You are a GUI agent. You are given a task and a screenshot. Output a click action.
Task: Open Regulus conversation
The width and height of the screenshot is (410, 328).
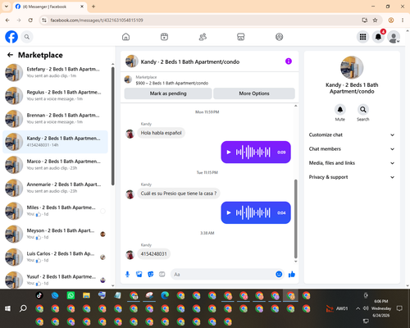(55, 96)
